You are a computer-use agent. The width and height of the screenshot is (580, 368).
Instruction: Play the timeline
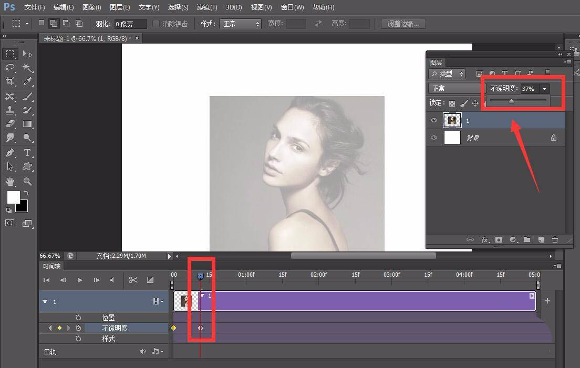[79, 280]
